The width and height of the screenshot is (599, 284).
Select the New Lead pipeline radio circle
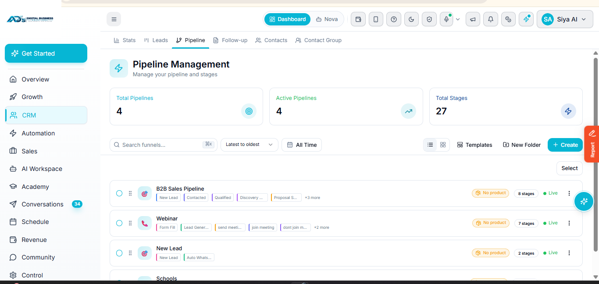pos(119,253)
